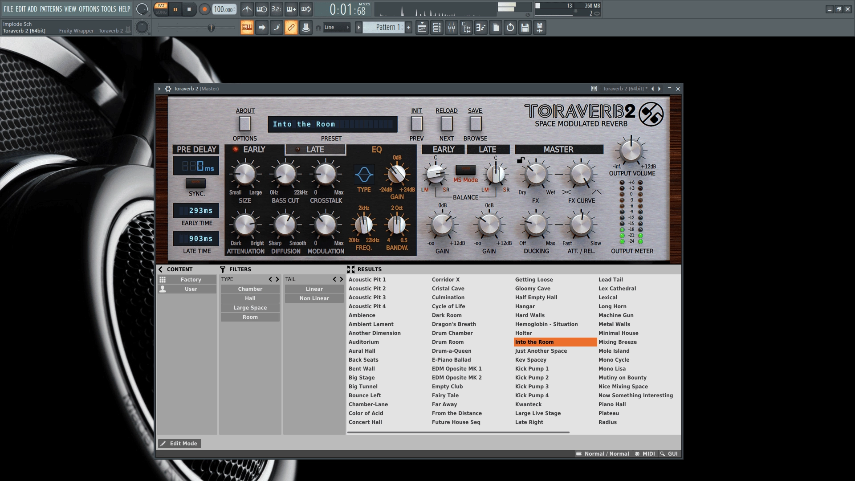Open the FILE menu
Screen dimensions: 855x481
tap(8, 9)
